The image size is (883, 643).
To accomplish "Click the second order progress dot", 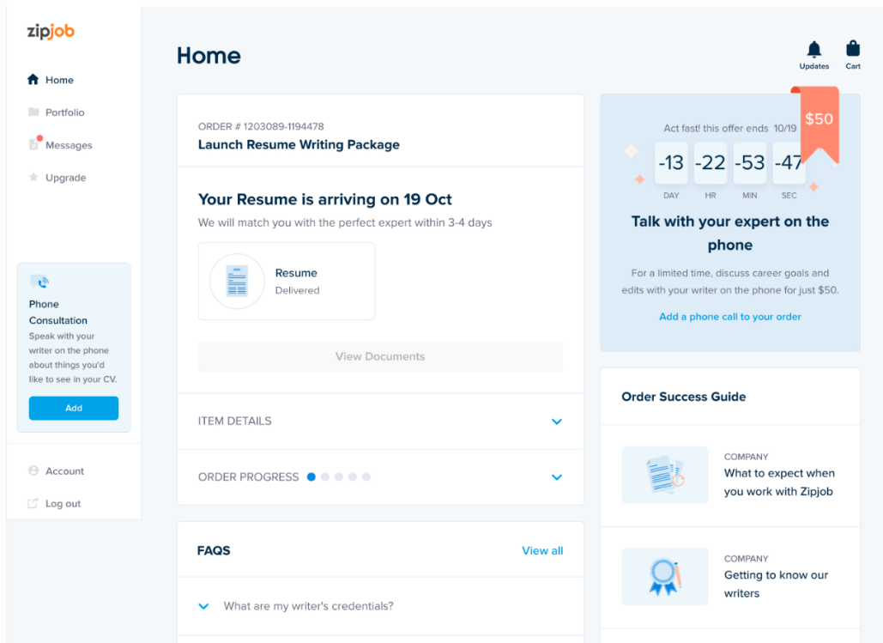I will (325, 476).
